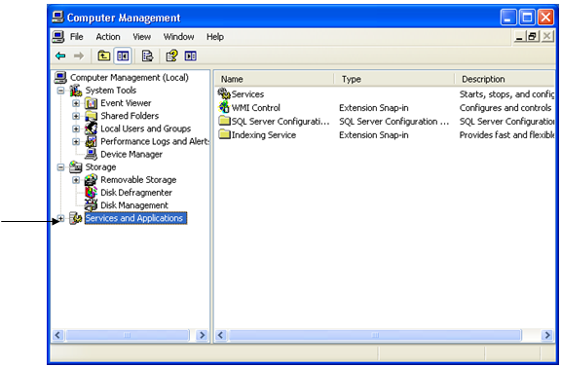Open the File menu
This screenshot has height=367, width=561.
[x=77, y=37]
